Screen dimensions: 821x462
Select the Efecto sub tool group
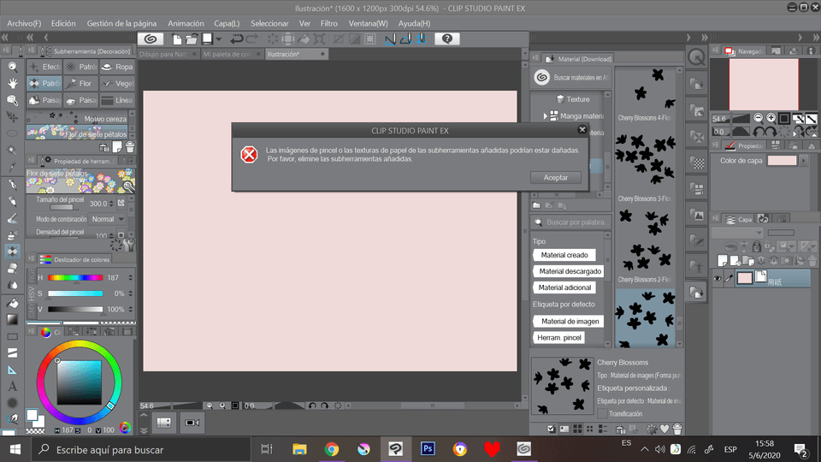(x=44, y=67)
